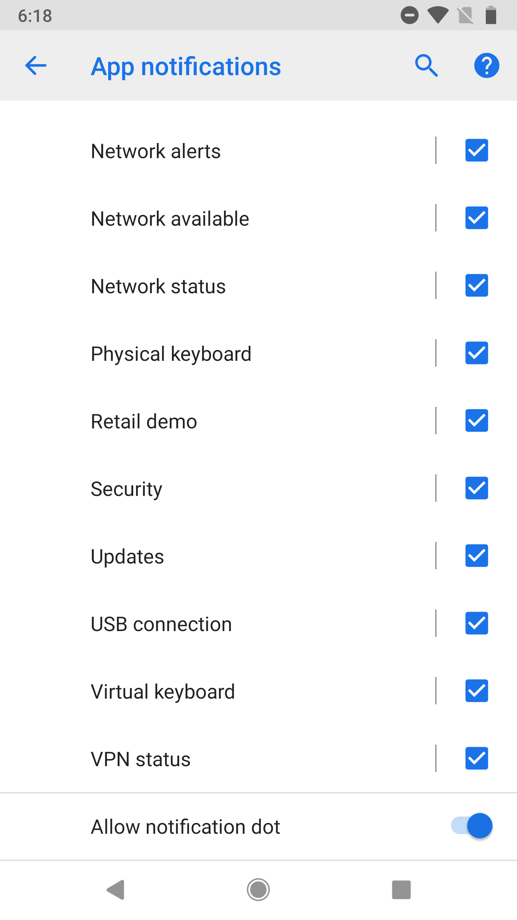Disable the VPN status checkbox
517x920 pixels.
click(x=476, y=758)
